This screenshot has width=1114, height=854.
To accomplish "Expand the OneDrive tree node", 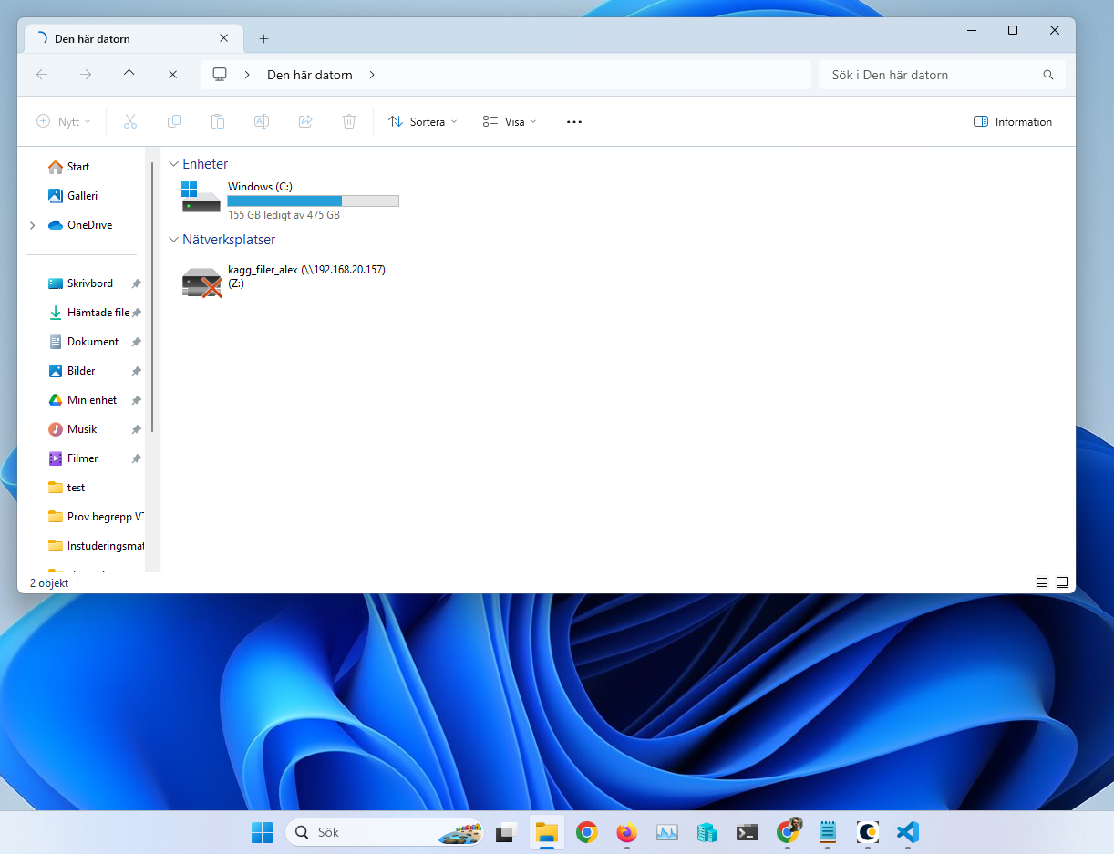I will (x=33, y=225).
